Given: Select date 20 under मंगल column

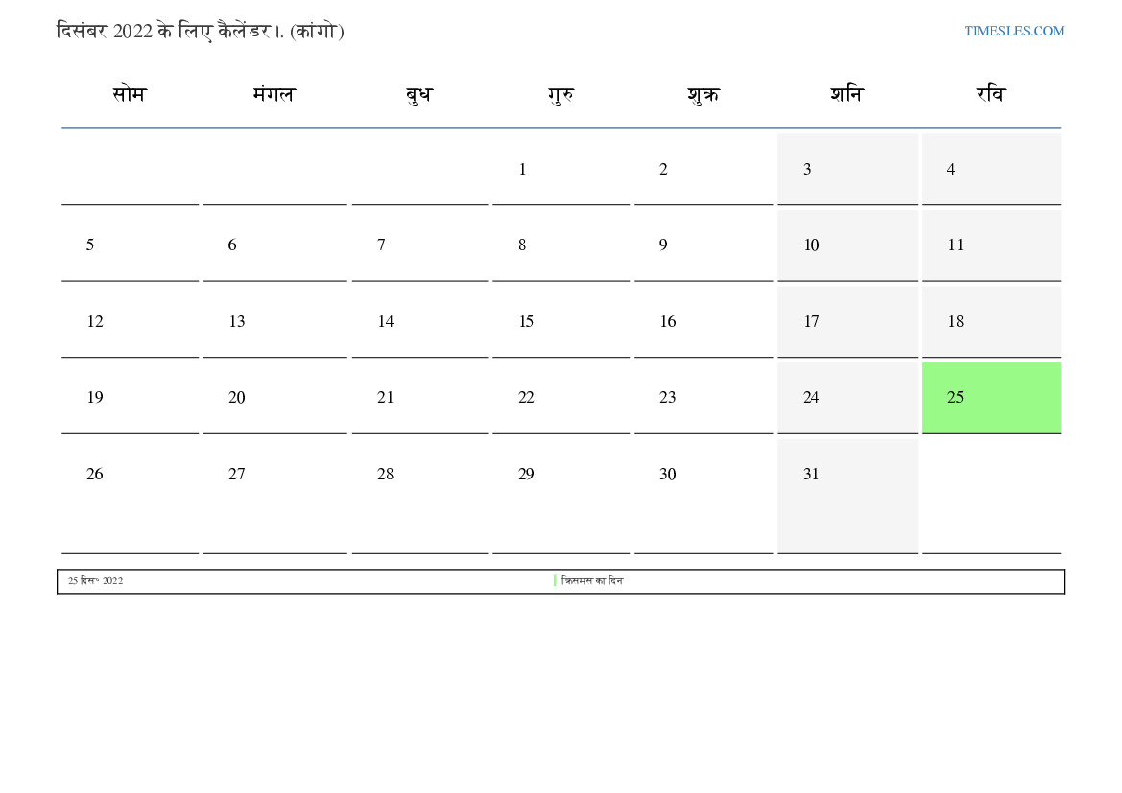Looking at the screenshot, I should click(x=237, y=398).
